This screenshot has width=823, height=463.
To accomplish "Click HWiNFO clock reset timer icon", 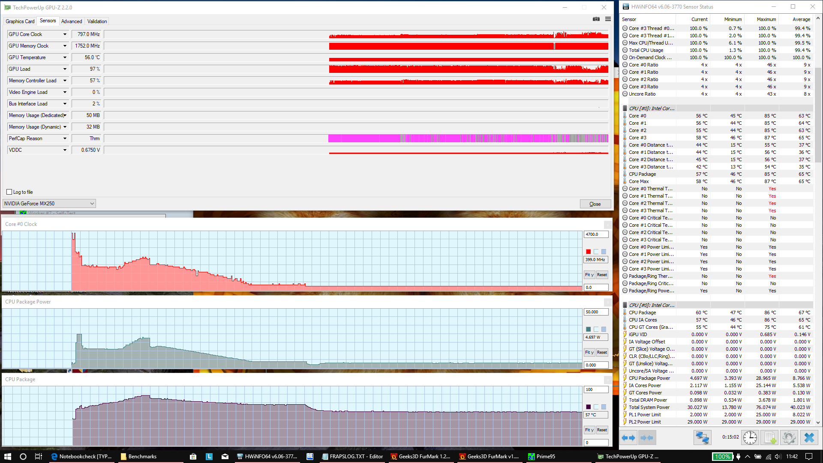I will [750, 438].
